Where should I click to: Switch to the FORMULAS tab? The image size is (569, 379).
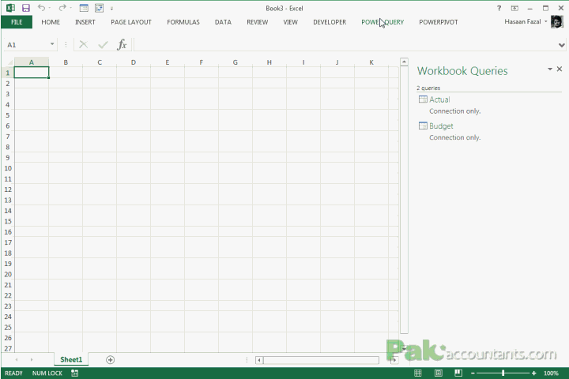pyautogui.click(x=183, y=22)
